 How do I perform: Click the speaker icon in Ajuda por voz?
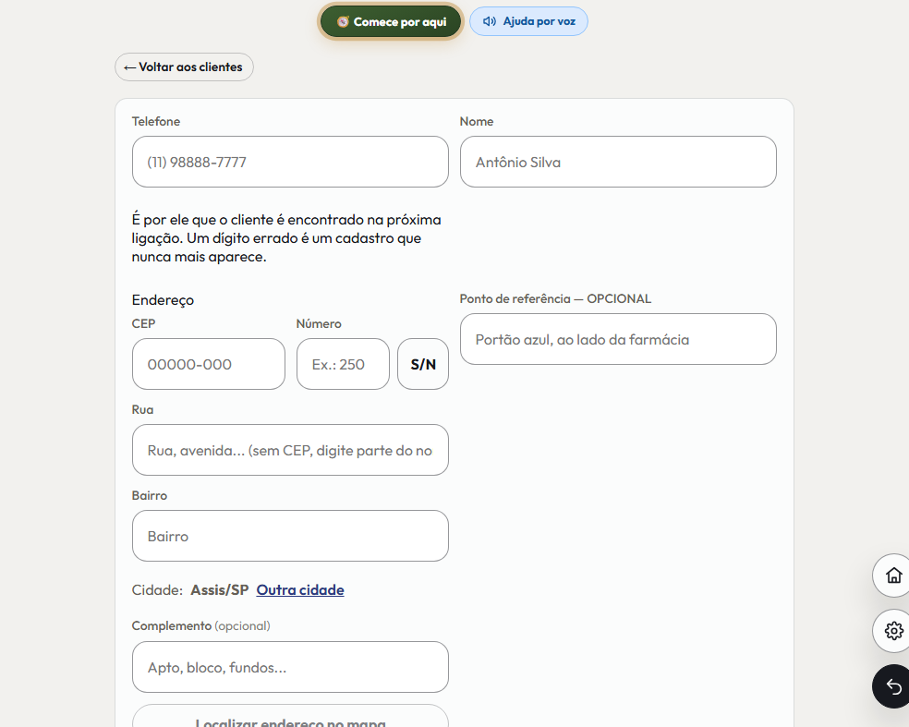pos(490,21)
